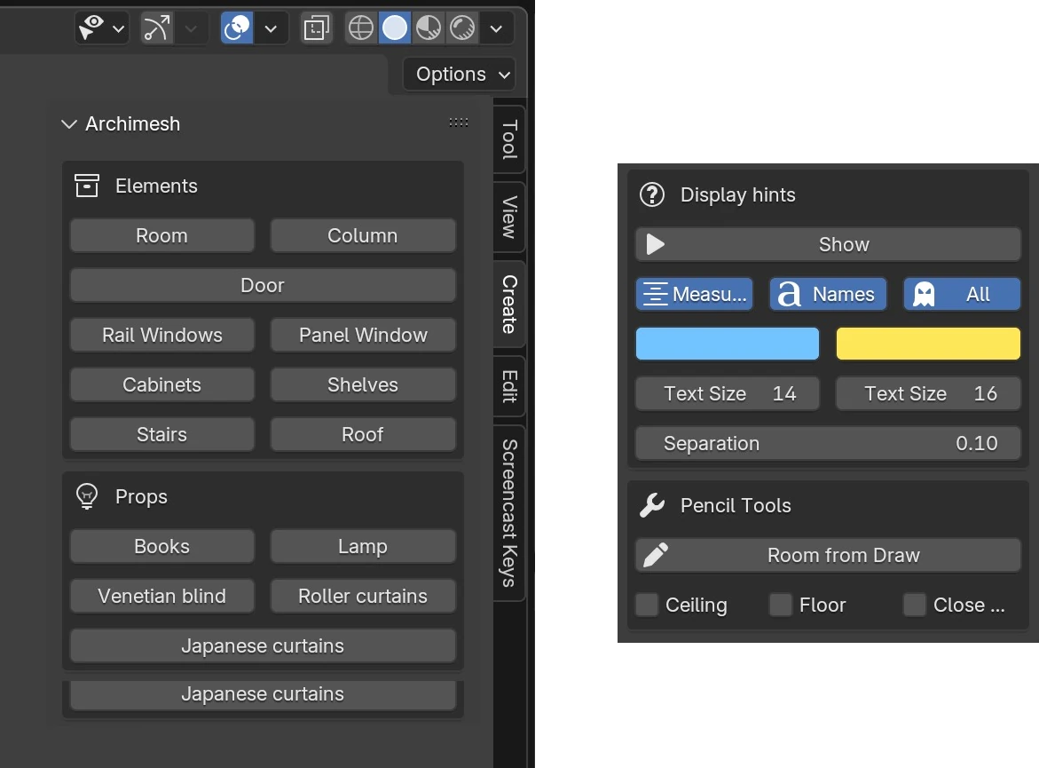Enable the Floor checkbox
The width and height of the screenshot is (1039, 768).
pos(781,605)
